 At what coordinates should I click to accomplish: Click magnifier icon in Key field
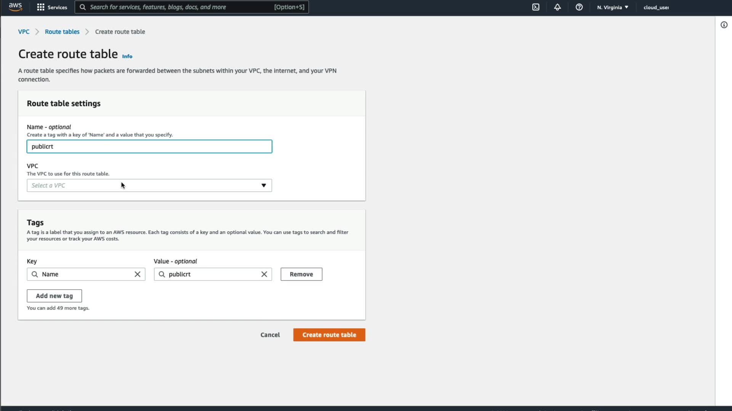pyautogui.click(x=35, y=274)
